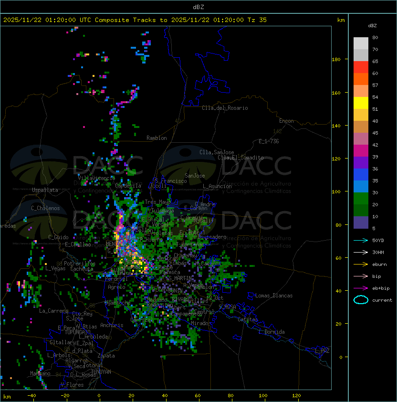Click the cyan 50YD arrow icon in legend
Viewport: 397px width, 402px height.
pyautogui.click(x=361, y=241)
